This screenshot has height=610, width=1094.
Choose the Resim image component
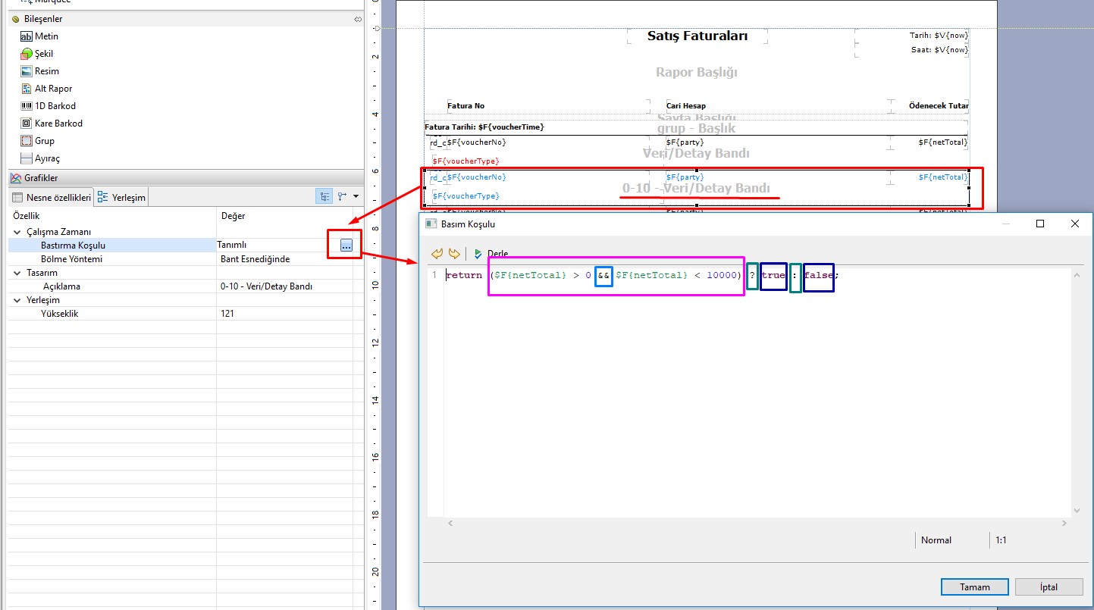pos(46,71)
